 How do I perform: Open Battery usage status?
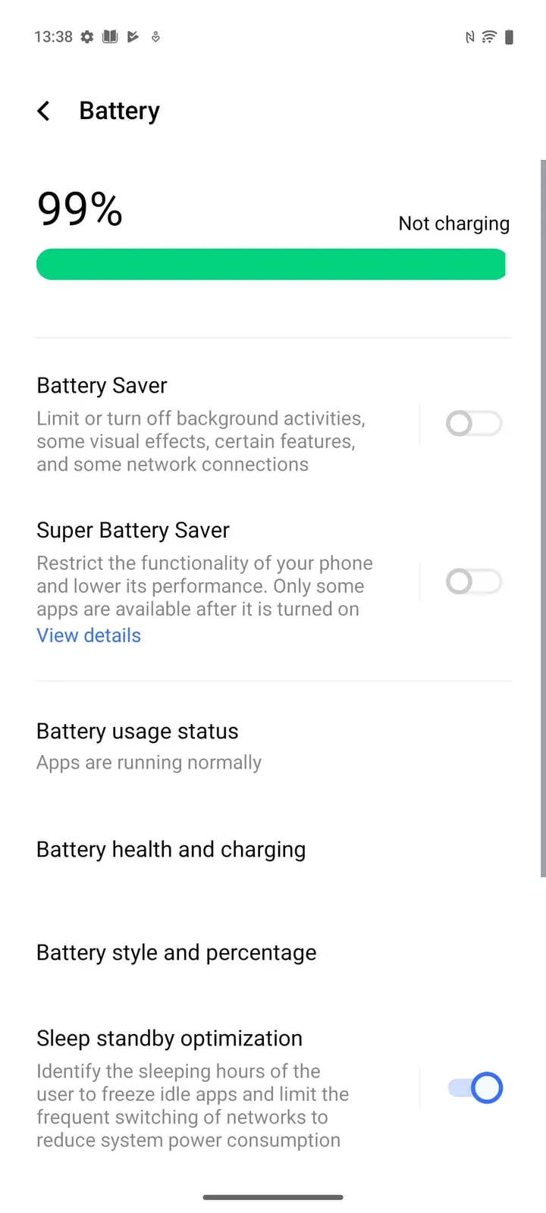click(x=149, y=745)
